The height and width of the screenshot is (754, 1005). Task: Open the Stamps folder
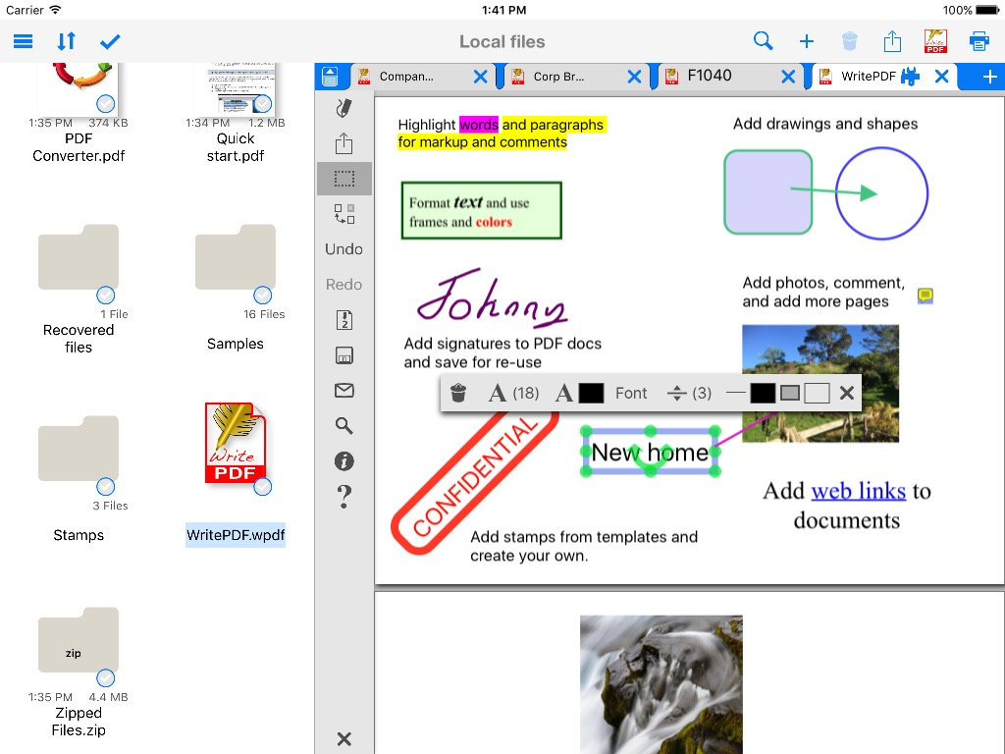pyautogui.click(x=79, y=448)
